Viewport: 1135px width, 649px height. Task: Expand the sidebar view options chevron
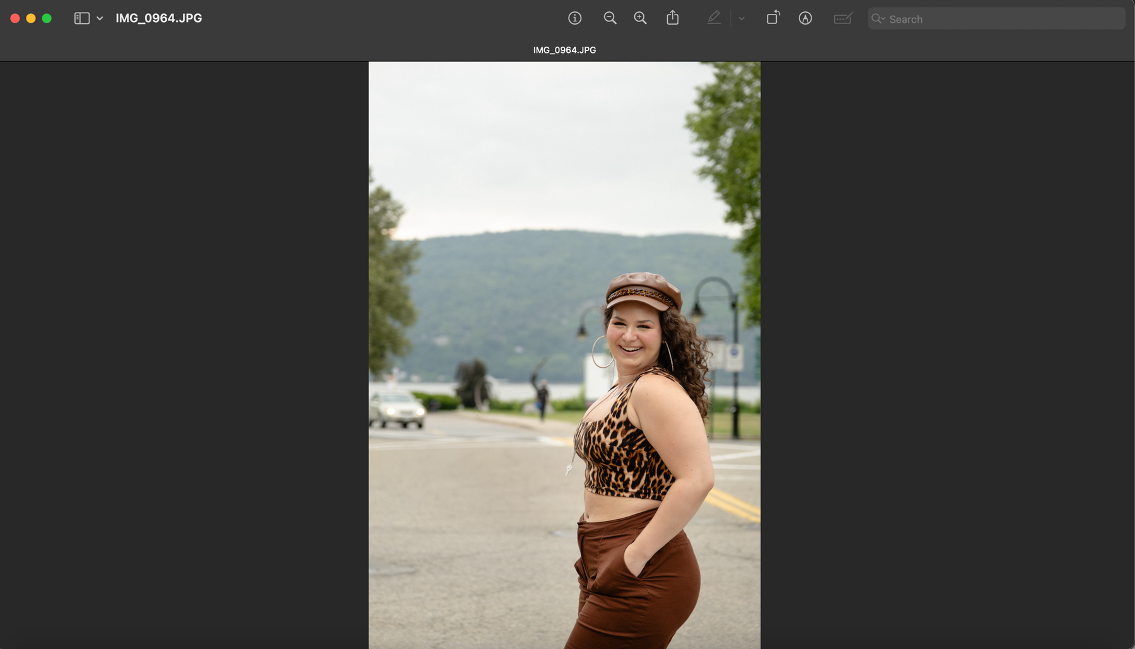100,18
